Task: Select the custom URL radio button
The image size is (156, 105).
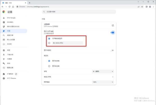Action: [x=49, y=43]
